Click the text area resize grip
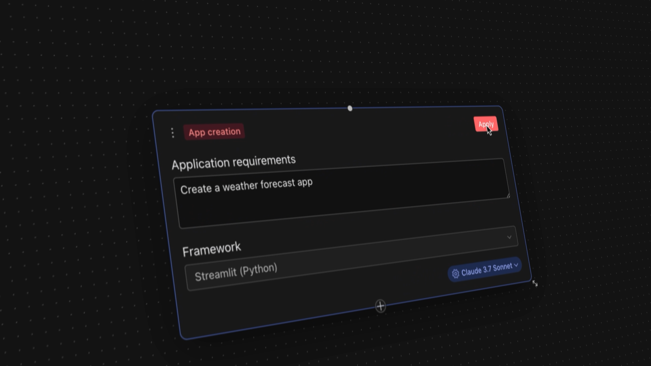The image size is (651, 366). coord(508,195)
